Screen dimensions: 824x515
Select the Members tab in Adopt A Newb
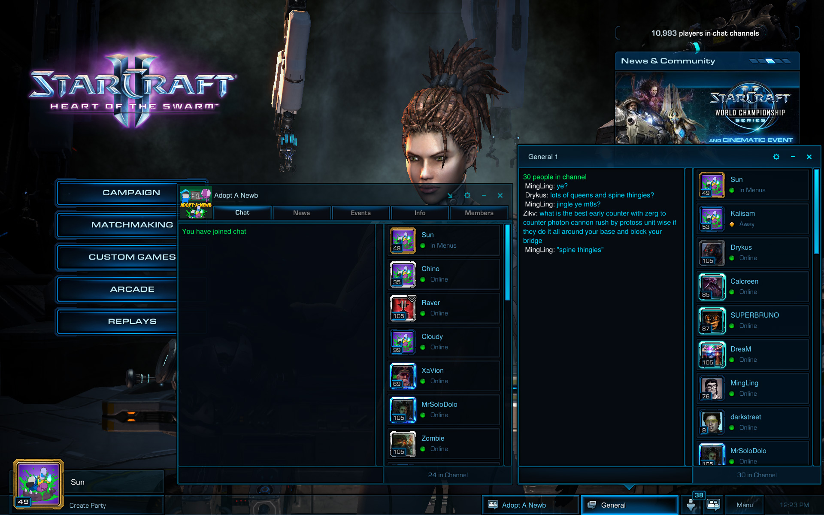click(478, 212)
